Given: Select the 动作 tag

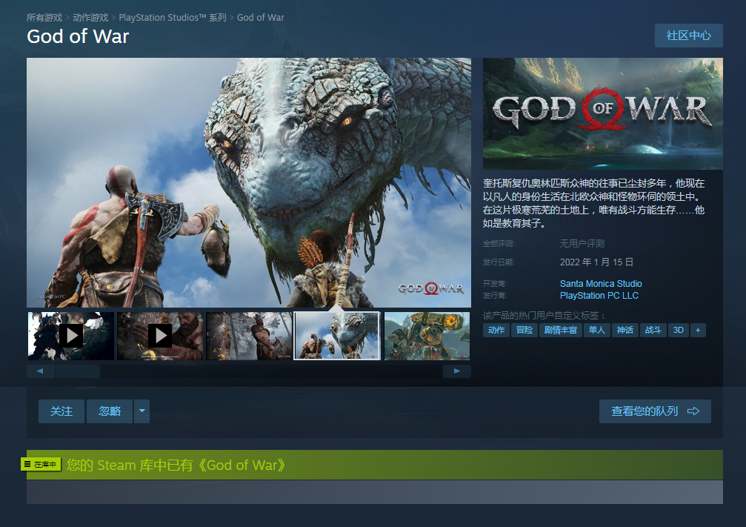Looking at the screenshot, I should click(x=496, y=330).
